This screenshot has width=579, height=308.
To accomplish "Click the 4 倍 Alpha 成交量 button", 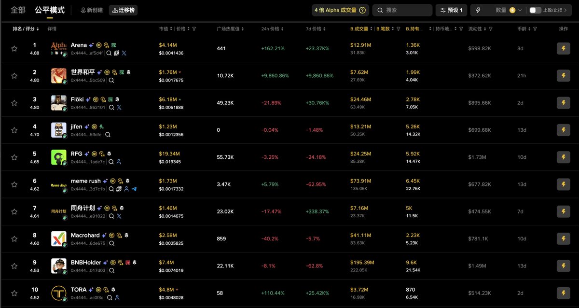I will click(x=340, y=10).
